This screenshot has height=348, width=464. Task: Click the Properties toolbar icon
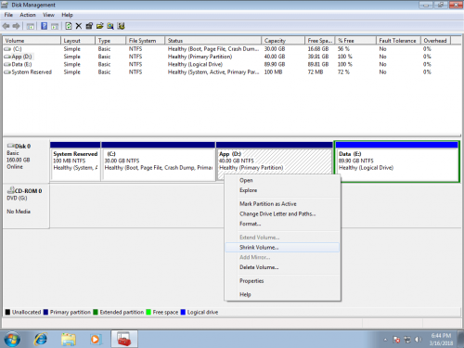89,26
